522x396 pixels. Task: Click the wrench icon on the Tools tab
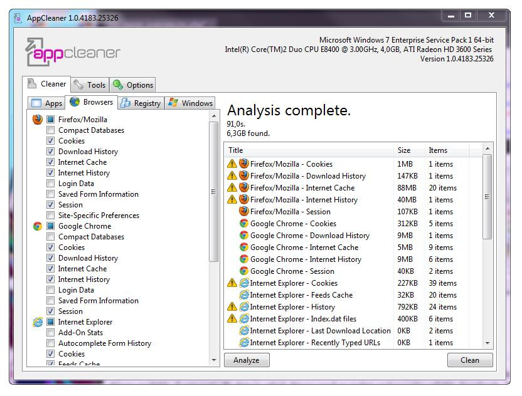(78, 85)
